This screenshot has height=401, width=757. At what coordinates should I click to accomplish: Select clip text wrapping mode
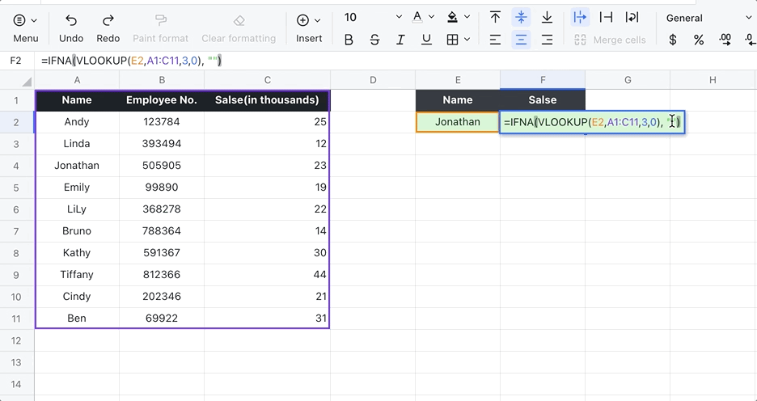606,17
